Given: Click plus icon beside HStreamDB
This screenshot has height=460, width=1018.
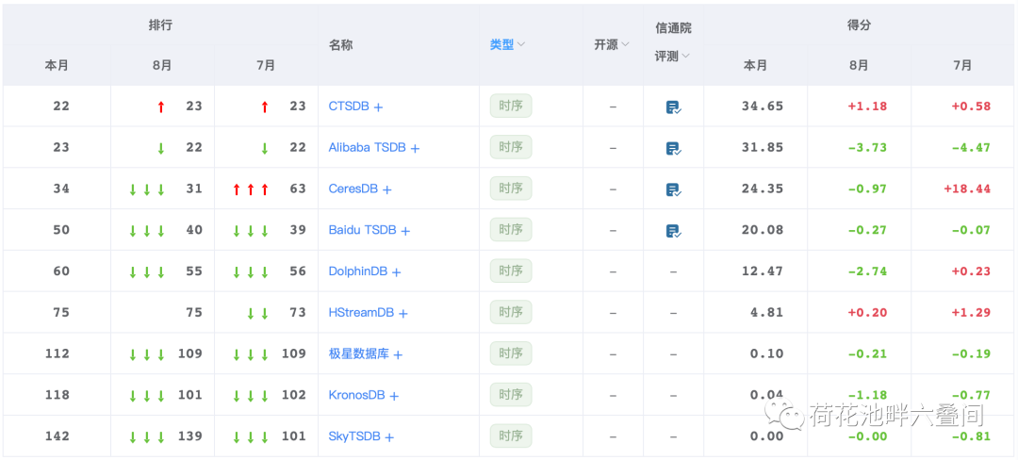Looking at the screenshot, I should click(x=403, y=313).
